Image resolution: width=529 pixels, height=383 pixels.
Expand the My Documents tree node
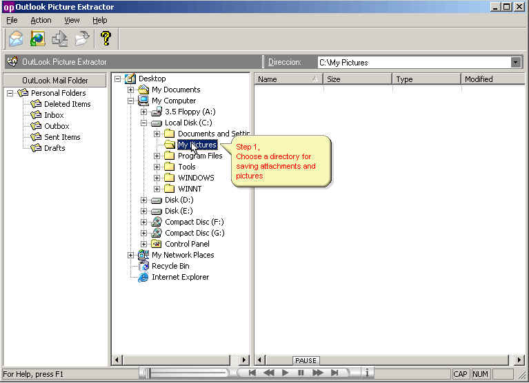point(131,90)
